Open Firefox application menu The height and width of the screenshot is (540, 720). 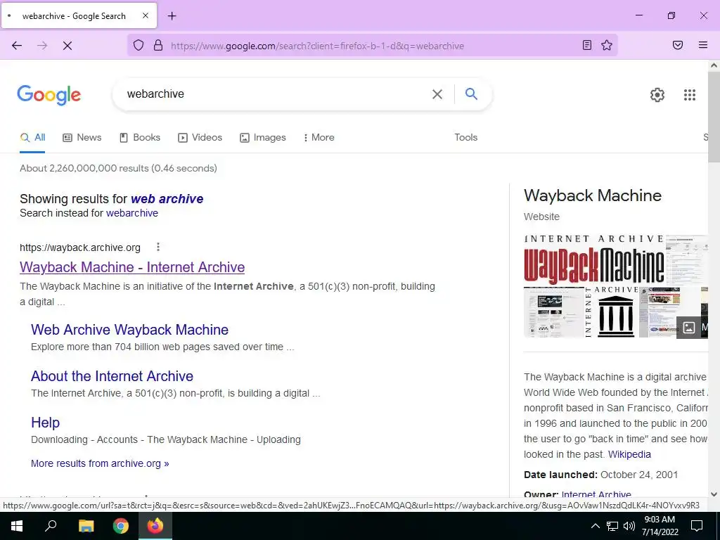(x=703, y=45)
